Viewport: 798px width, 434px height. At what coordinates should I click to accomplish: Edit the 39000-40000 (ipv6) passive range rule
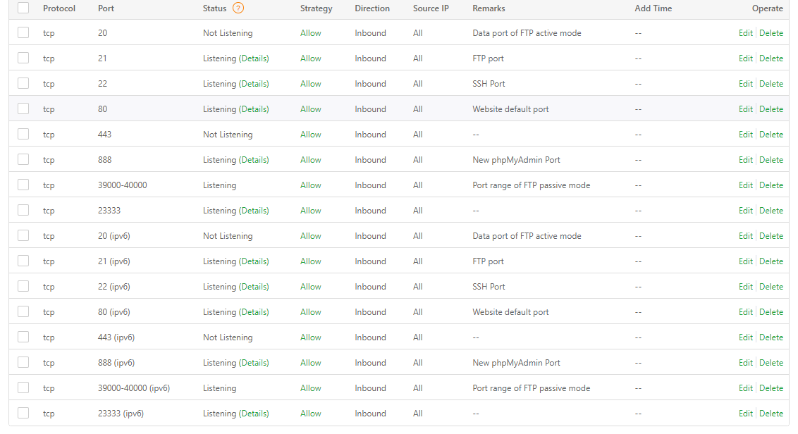coord(745,388)
